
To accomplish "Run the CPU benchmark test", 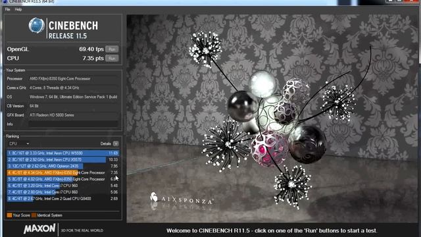I will 112,59.
